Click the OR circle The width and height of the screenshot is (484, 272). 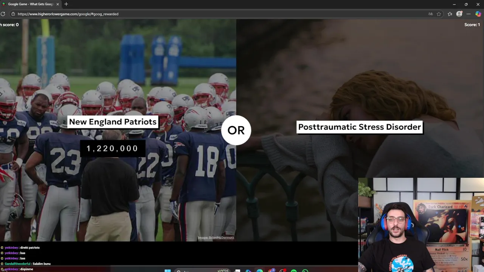click(236, 130)
